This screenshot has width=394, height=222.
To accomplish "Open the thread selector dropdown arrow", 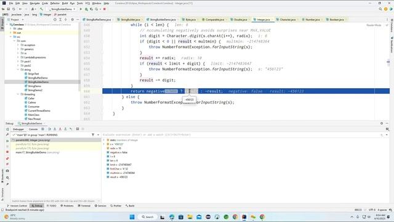I will tap(98, 135).
